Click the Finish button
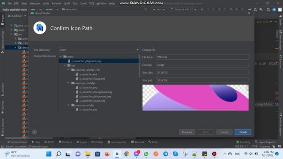 pyautogui.click(x=243, y=132)
